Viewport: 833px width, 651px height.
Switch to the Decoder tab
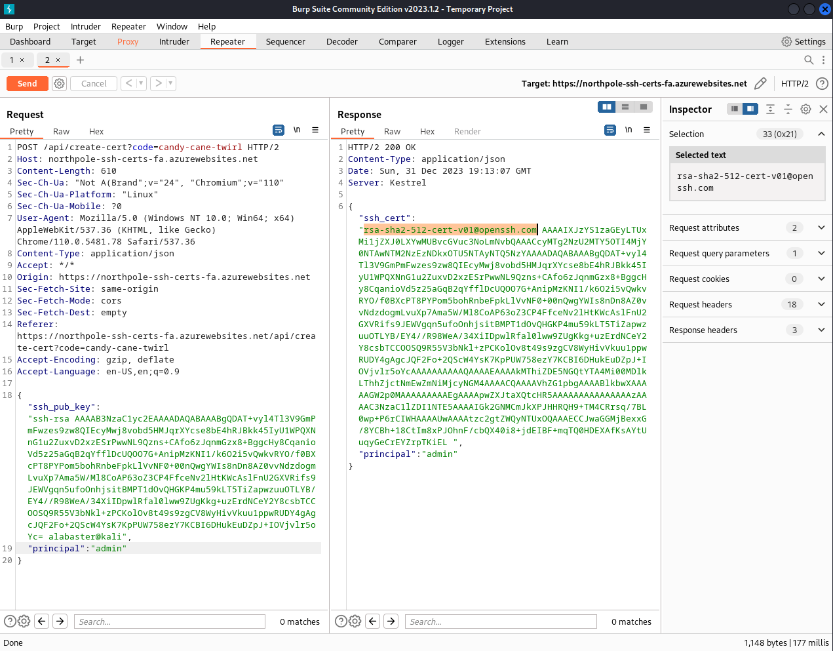click(341, 42)
